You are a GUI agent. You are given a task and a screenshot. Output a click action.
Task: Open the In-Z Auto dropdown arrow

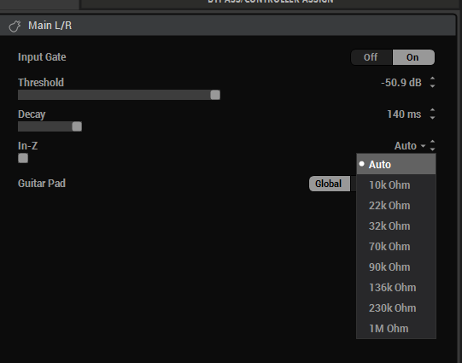pos(423,146)
